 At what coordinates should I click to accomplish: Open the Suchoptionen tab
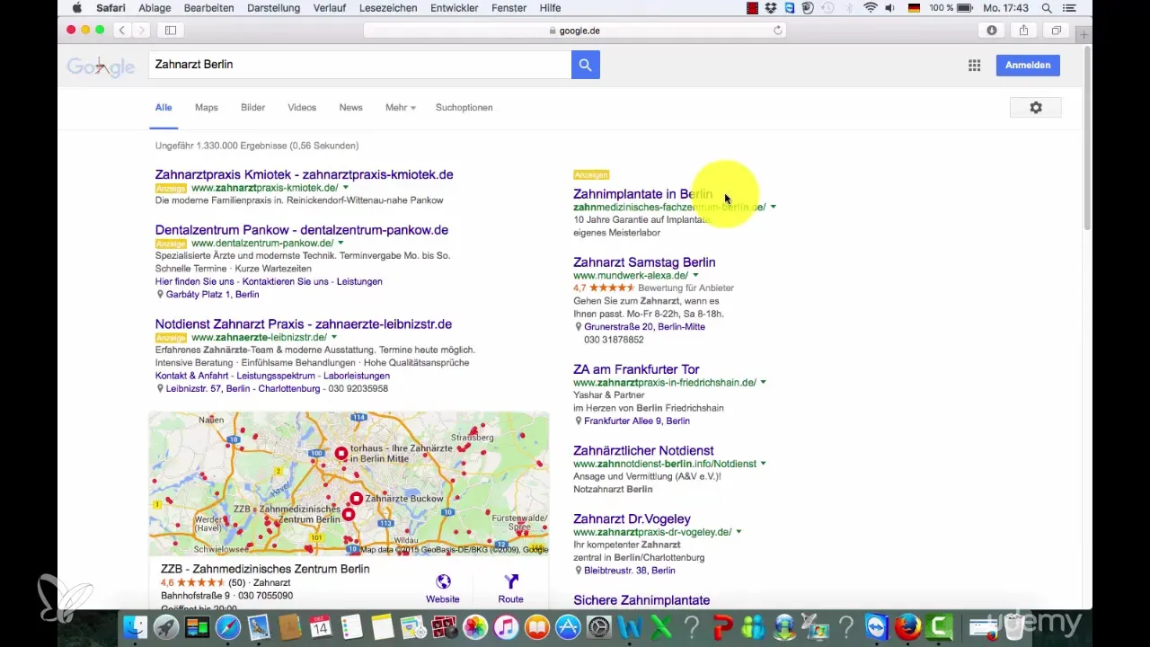tap(464, 108)
